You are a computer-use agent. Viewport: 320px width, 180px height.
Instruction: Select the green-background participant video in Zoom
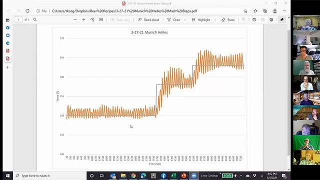click(x=306, y=142)
